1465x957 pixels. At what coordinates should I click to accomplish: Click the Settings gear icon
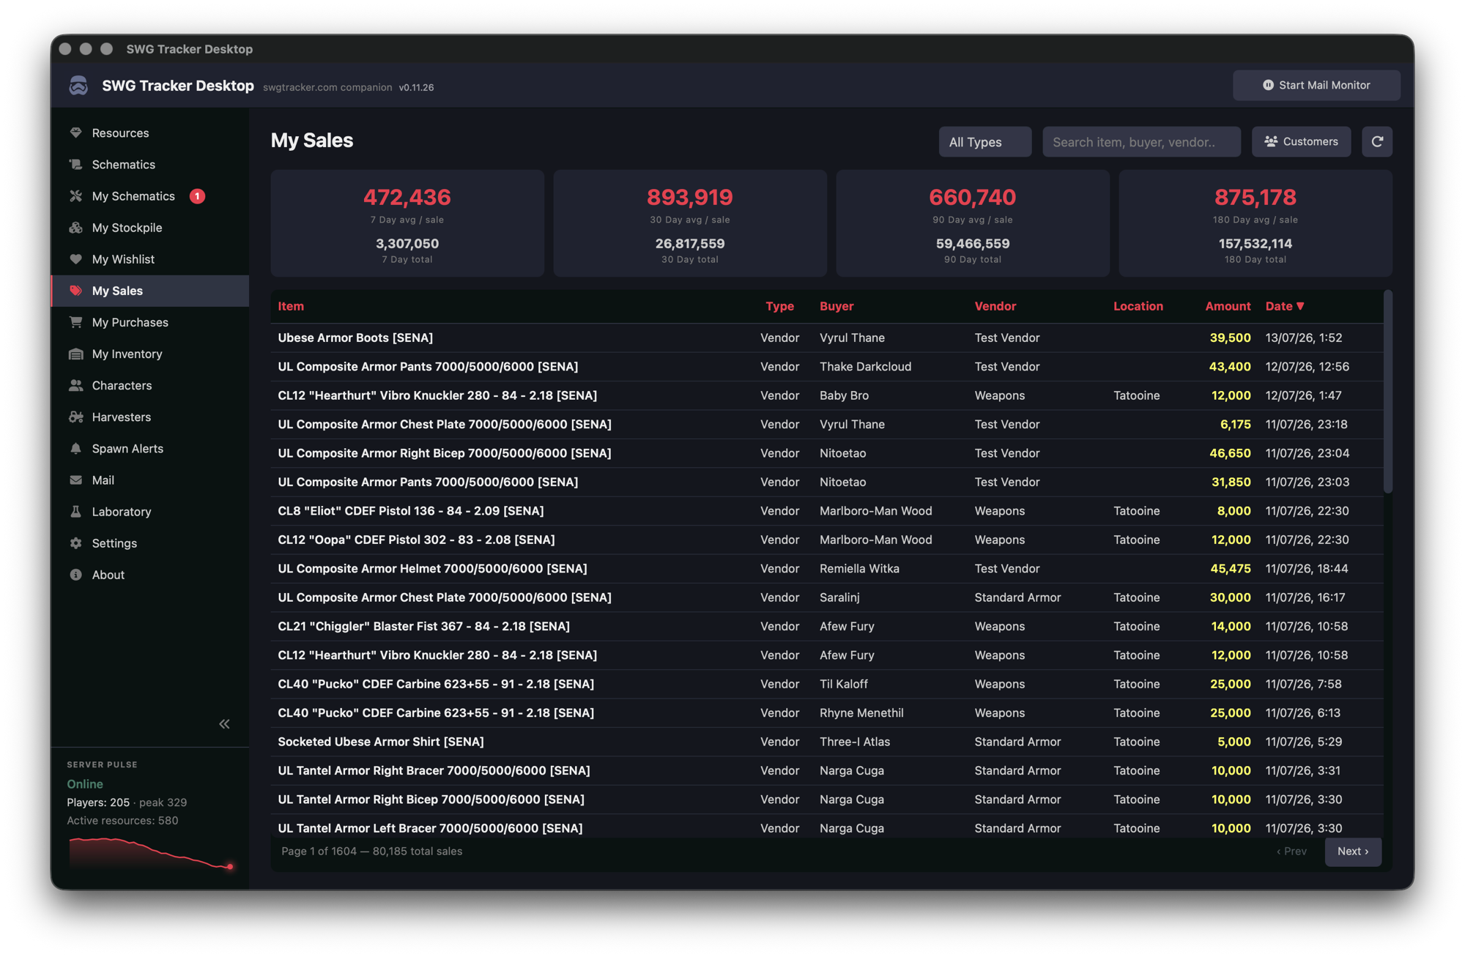click(x=75, y=543)
